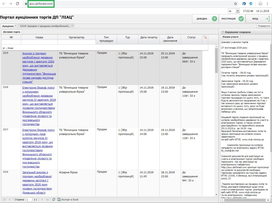Switch to the Аукціони tab
The image size is (272, 203).
(8, 26)
